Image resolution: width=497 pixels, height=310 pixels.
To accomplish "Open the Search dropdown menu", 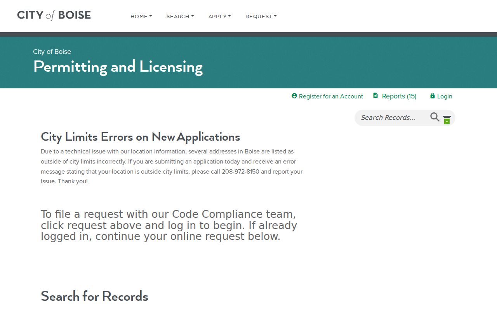I will [x=180, y=16].
